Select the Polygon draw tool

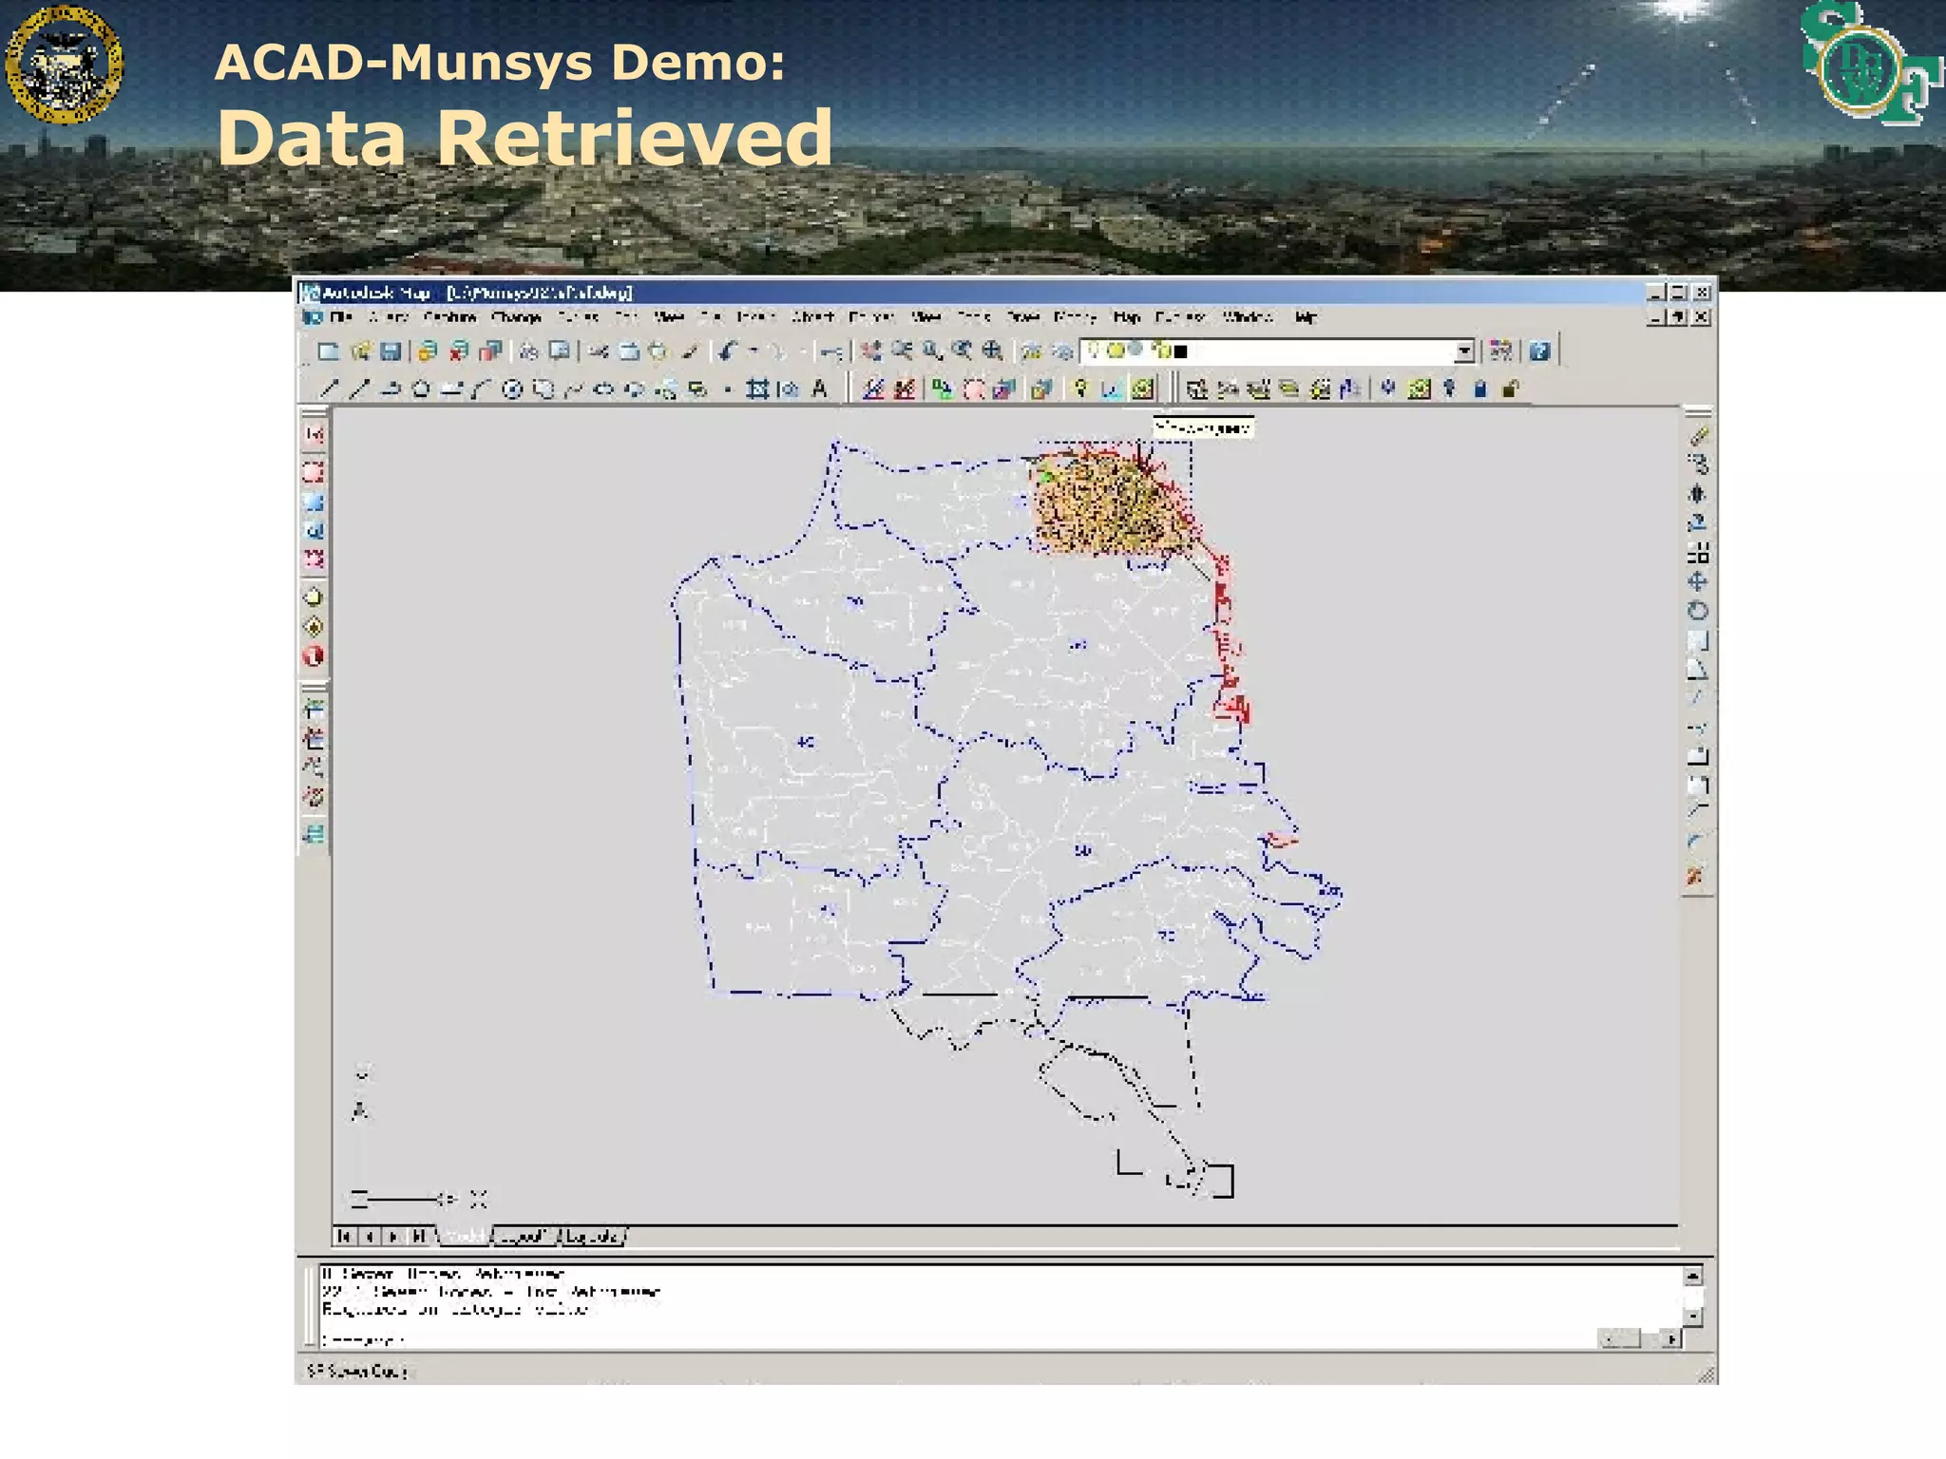[x=421, y=388]
